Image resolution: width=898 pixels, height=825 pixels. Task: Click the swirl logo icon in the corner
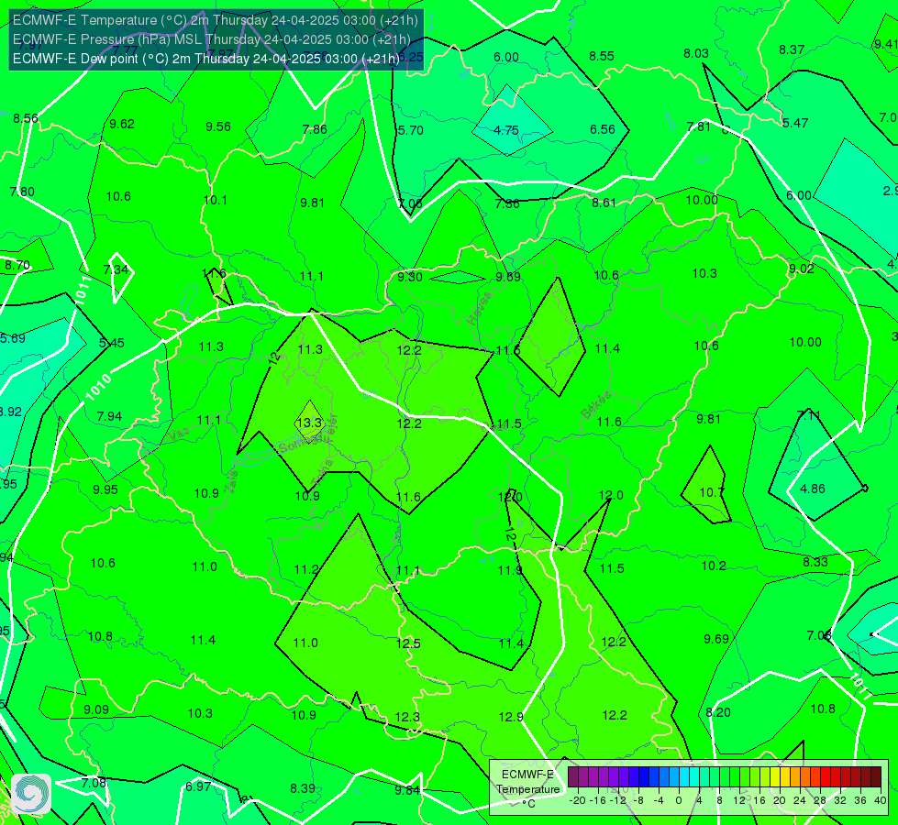(x=31, y=794)
